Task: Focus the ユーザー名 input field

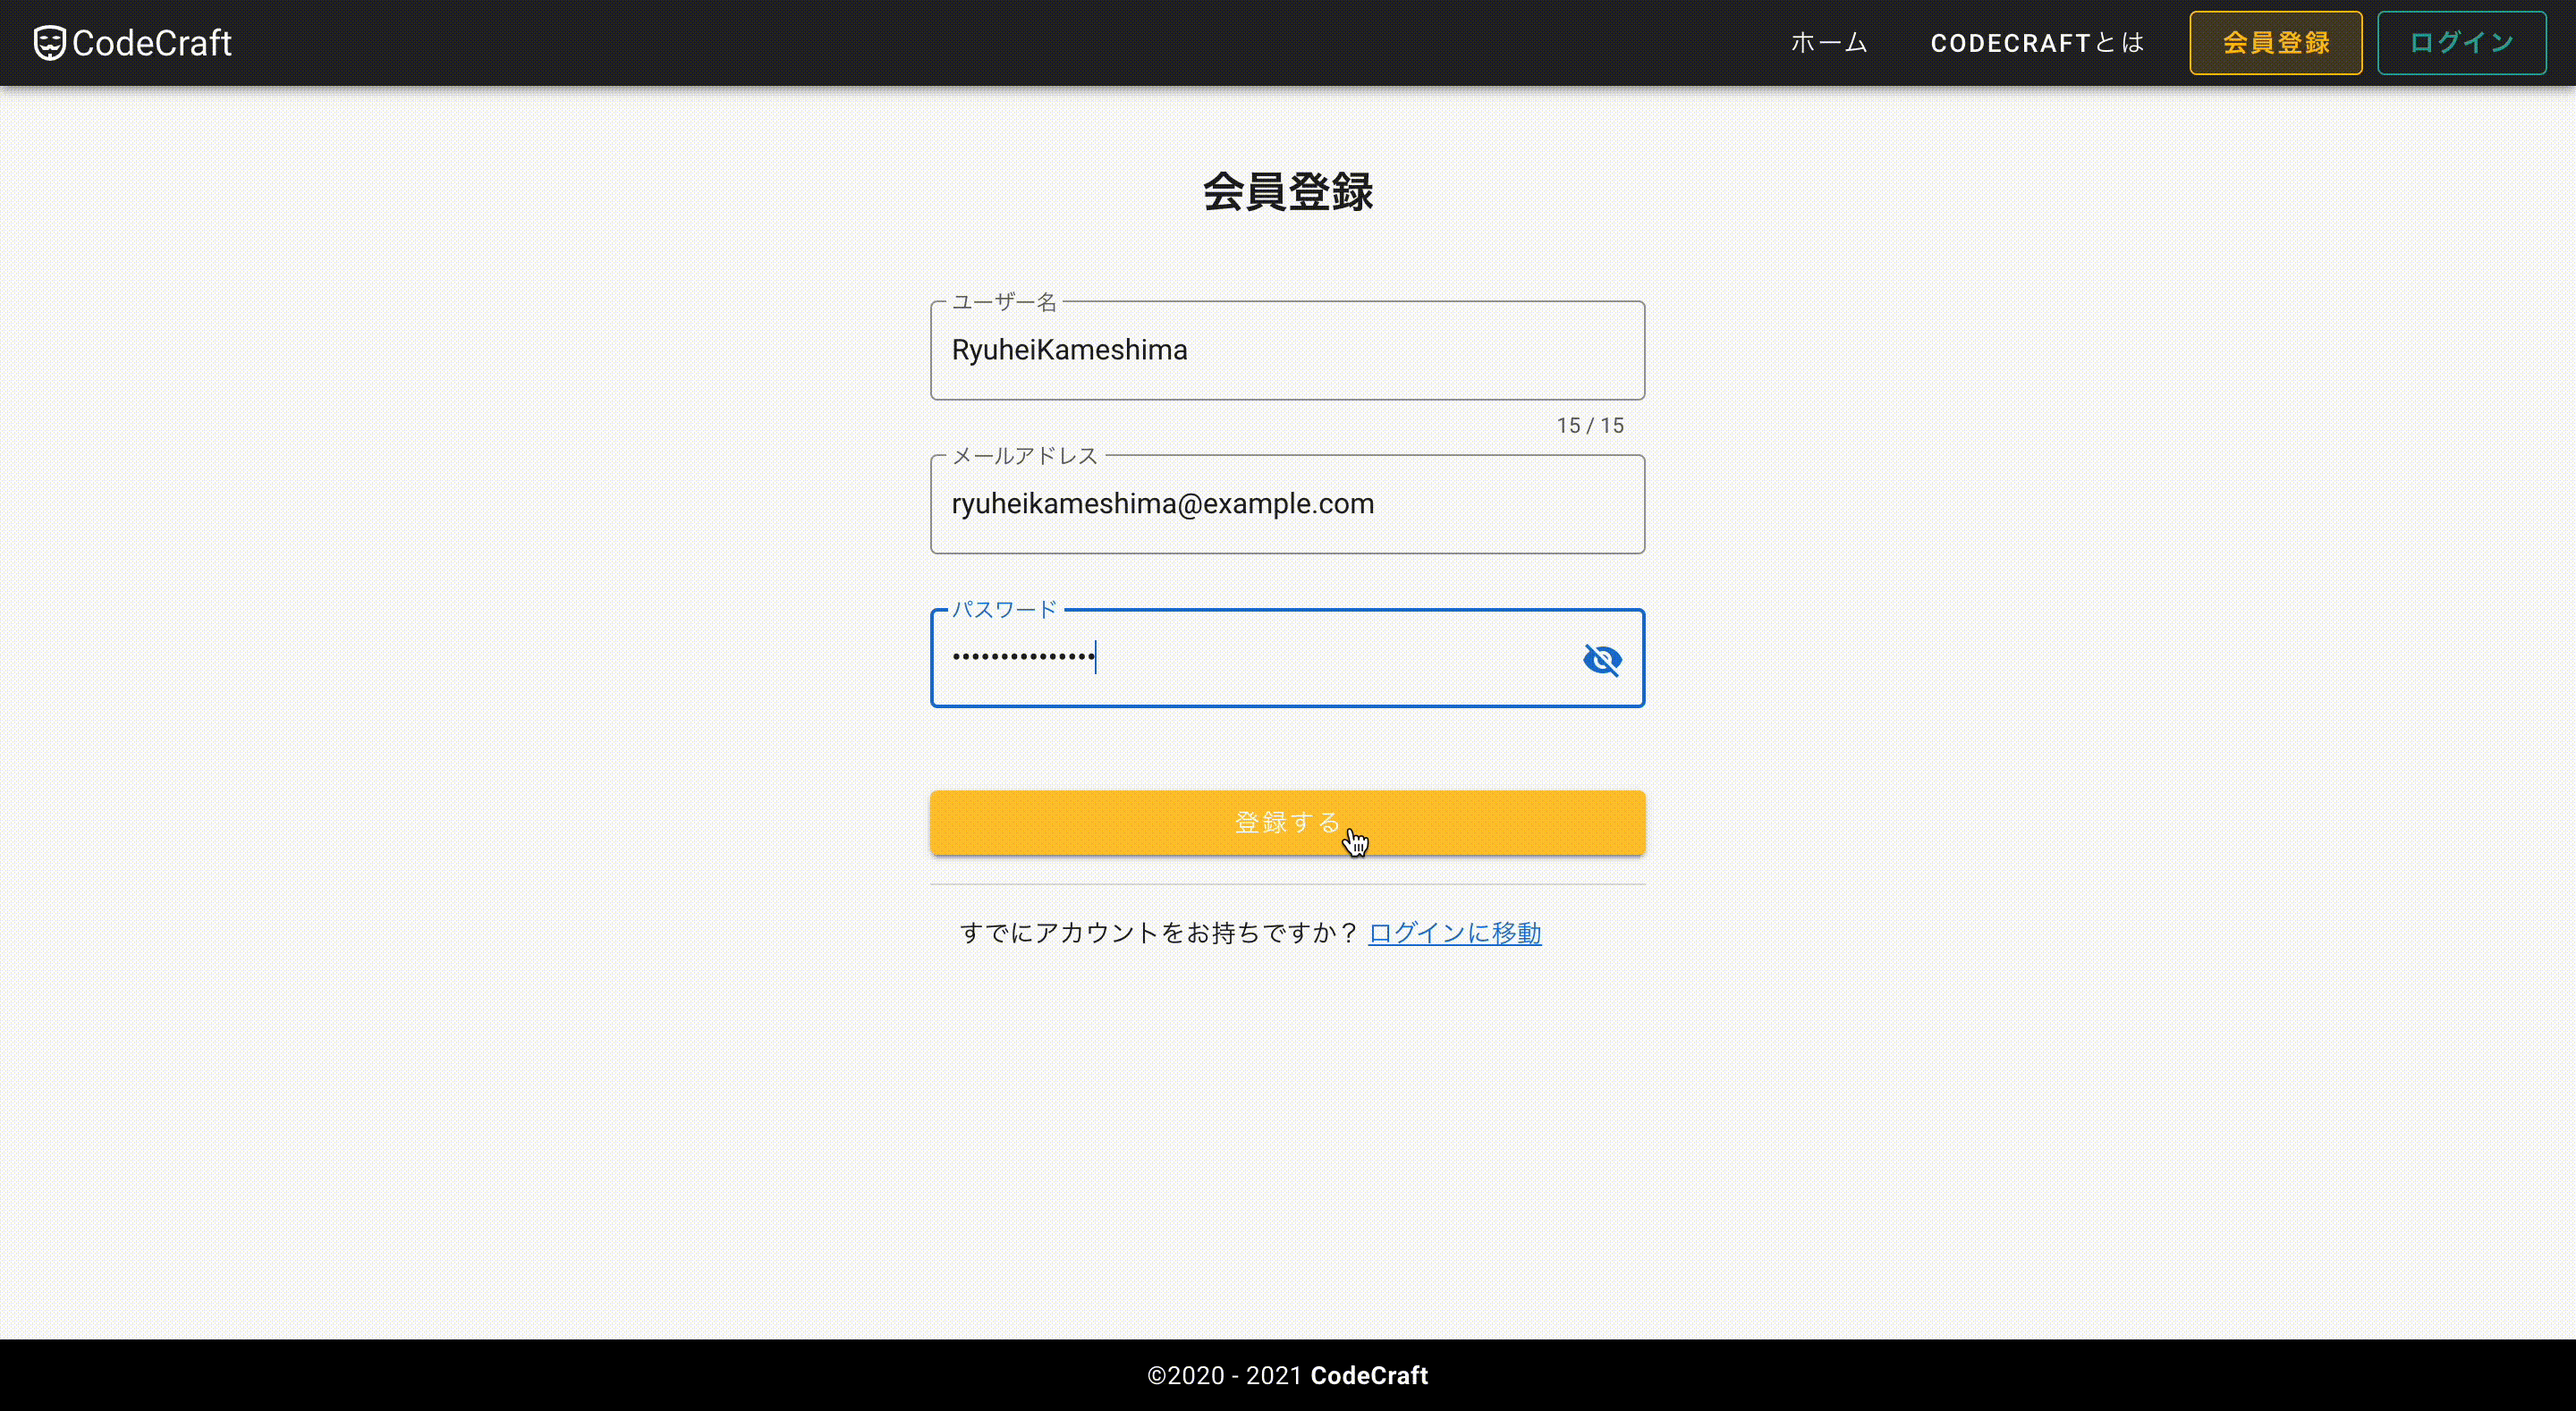Action: click(x=1286, y=351)
